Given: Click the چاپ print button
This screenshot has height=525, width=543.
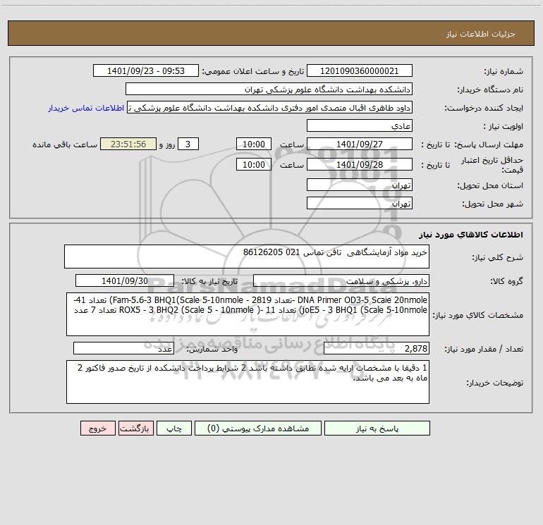Looking at the screenshot, I should [174, 428].
